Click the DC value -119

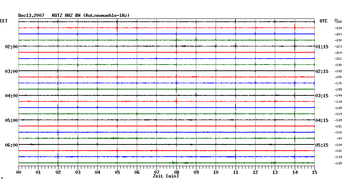click(338, 114)
